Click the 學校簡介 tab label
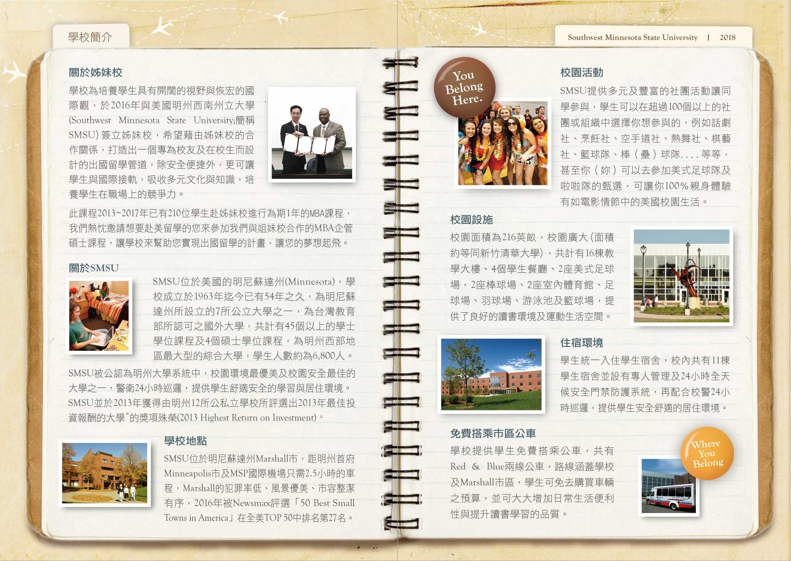Screen dimensions: 791x561 90,37
